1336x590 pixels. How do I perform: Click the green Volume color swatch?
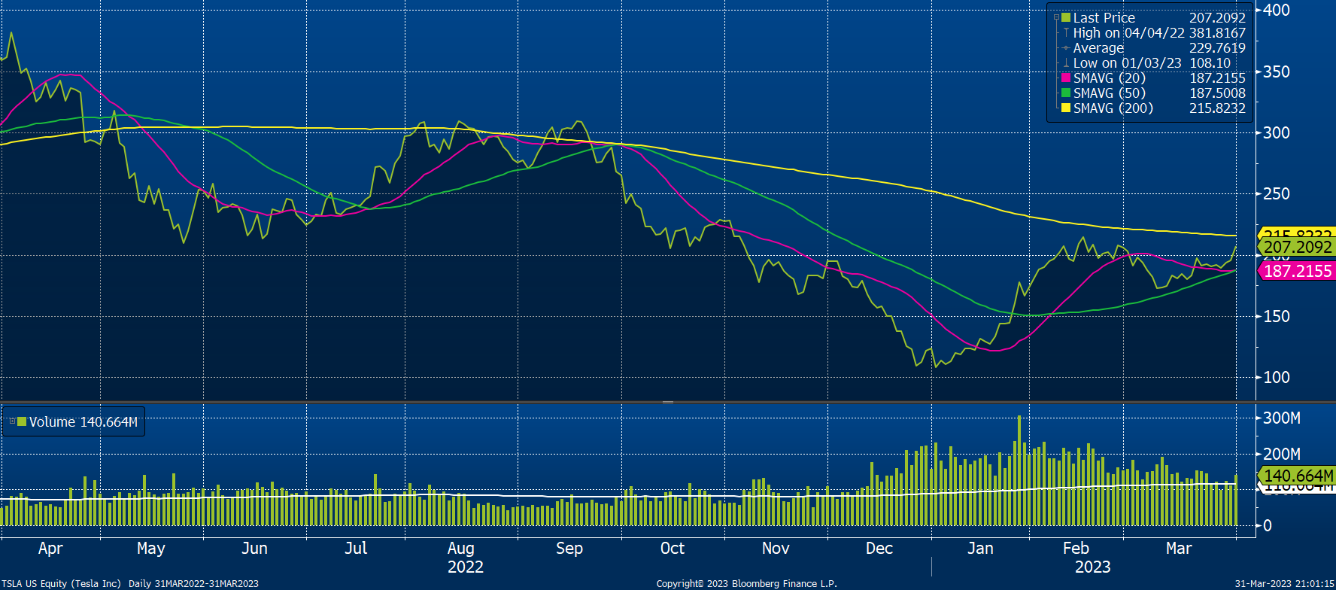tap(22, 421)
